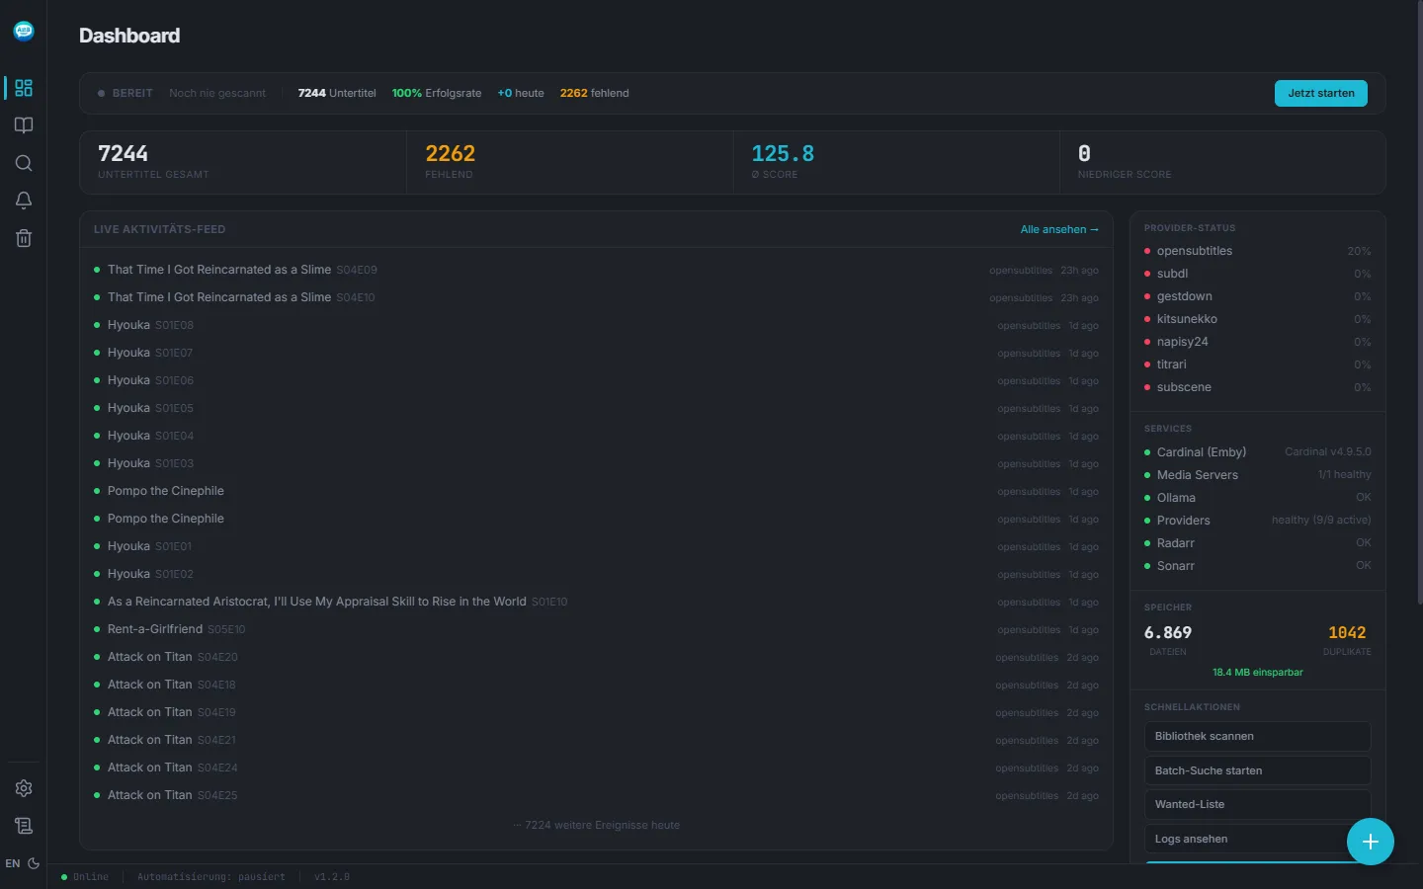Open notifications bell icon in sidebar

point(24,201)
